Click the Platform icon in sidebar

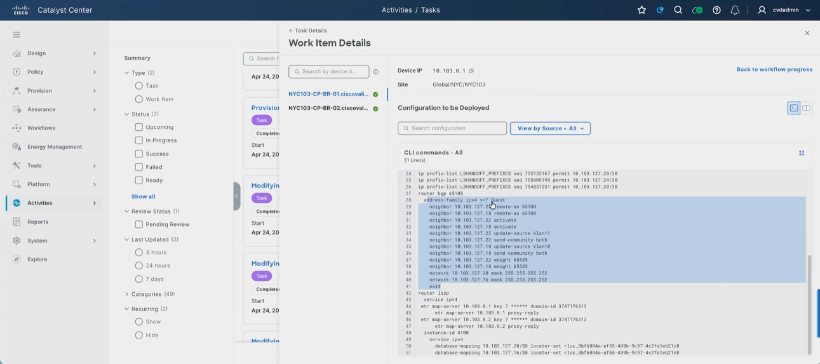17,184
